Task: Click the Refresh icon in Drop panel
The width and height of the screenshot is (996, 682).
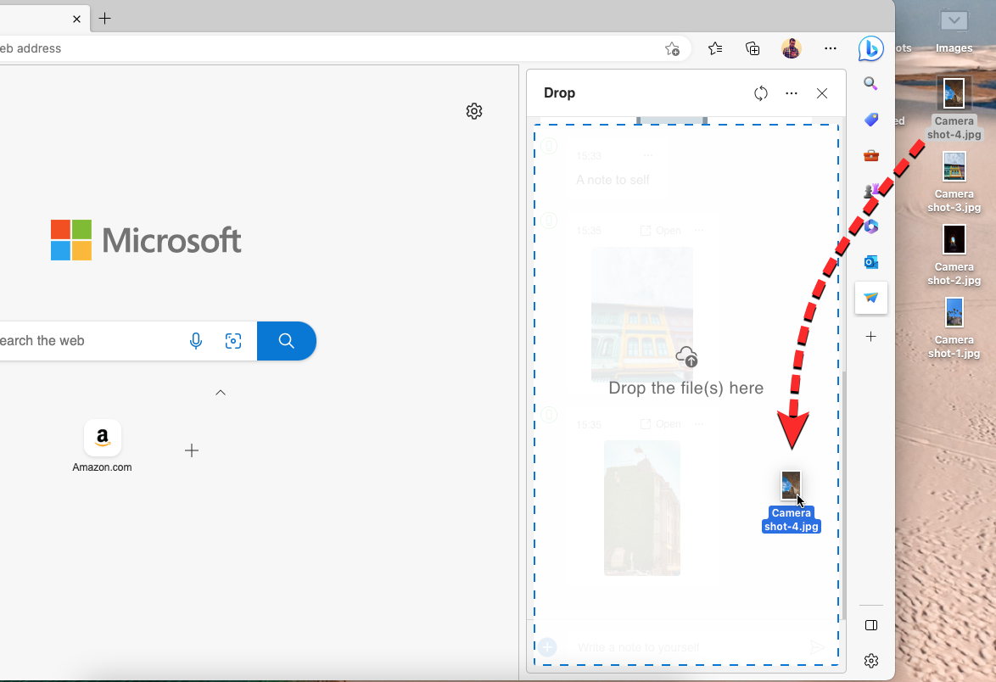Action: point(761,93)
